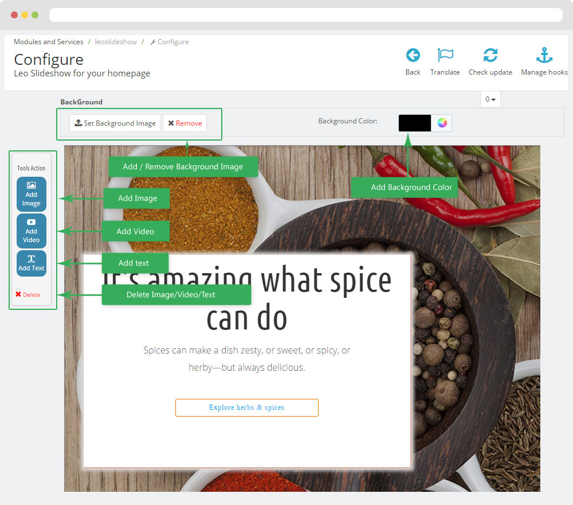Click the browser address bar
The height and width of the screenshot is (505, 573).
tap(306, 15)
